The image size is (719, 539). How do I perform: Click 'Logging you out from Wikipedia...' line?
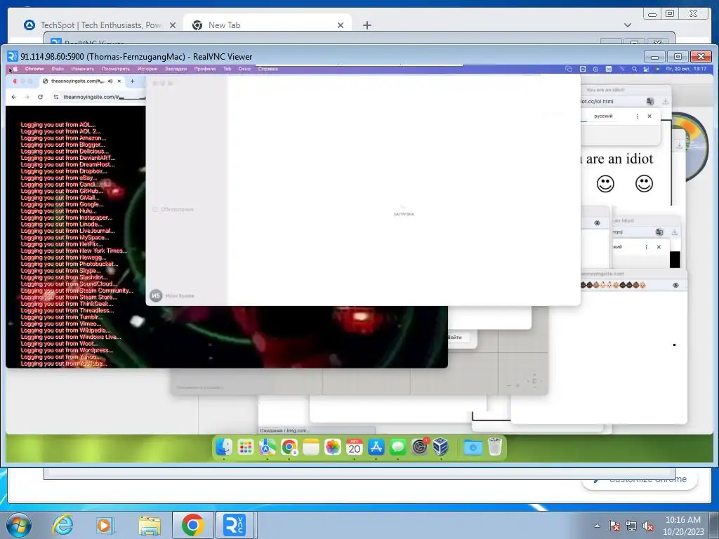65,331
